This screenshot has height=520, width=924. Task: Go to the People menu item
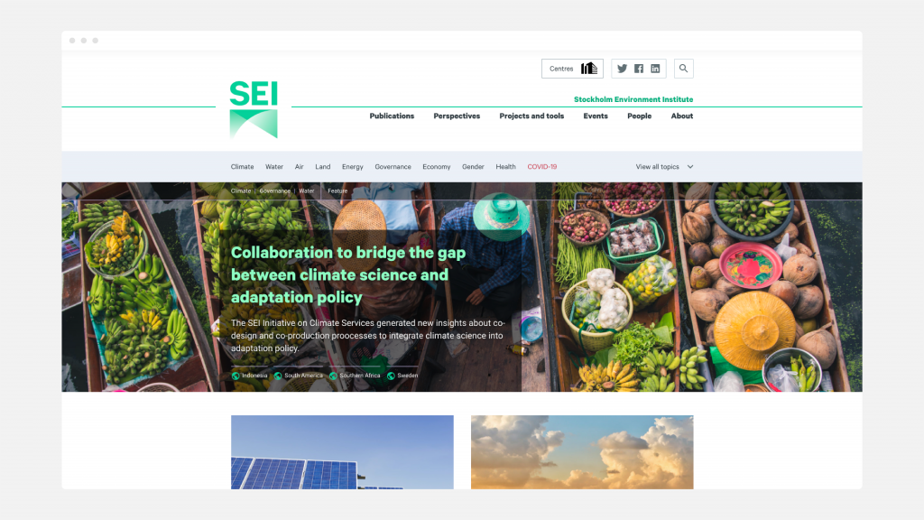[640, 116]
